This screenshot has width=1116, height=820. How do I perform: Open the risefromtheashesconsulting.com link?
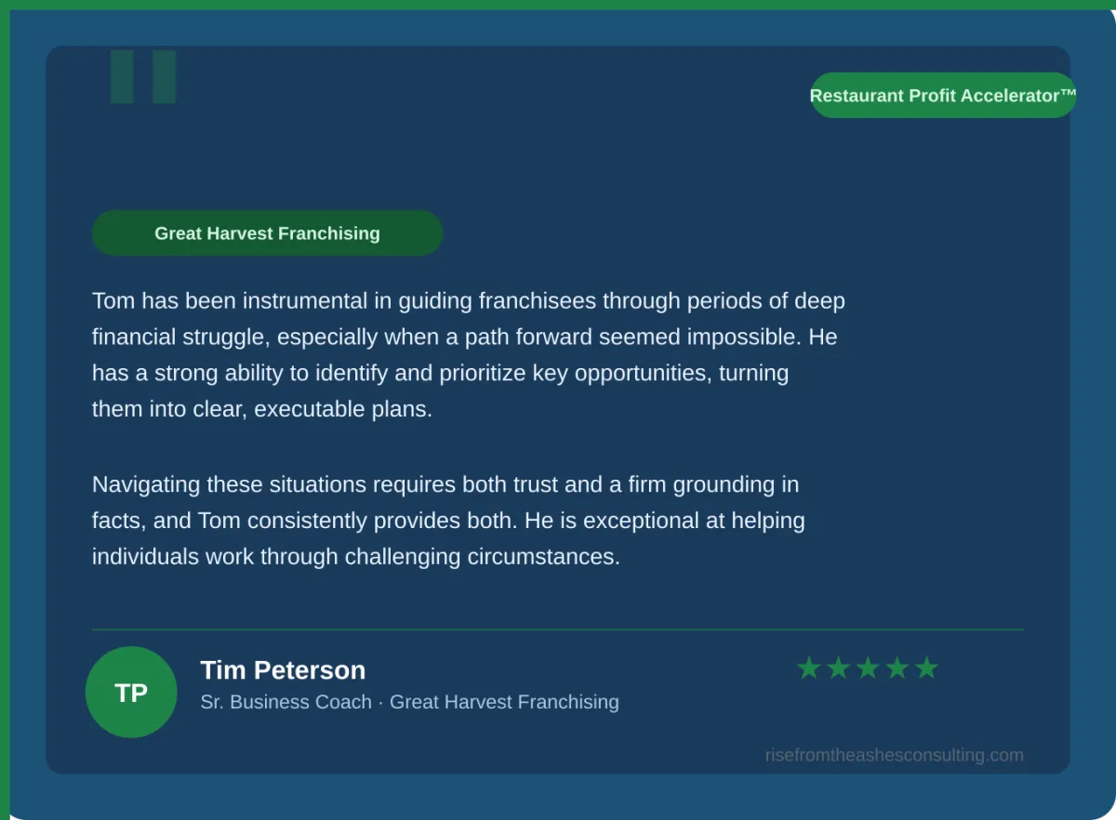point(894,755)
